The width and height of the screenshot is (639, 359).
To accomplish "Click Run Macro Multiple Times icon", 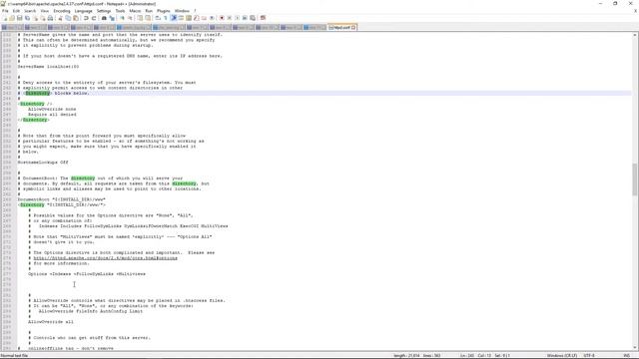I will click(245, 18).
